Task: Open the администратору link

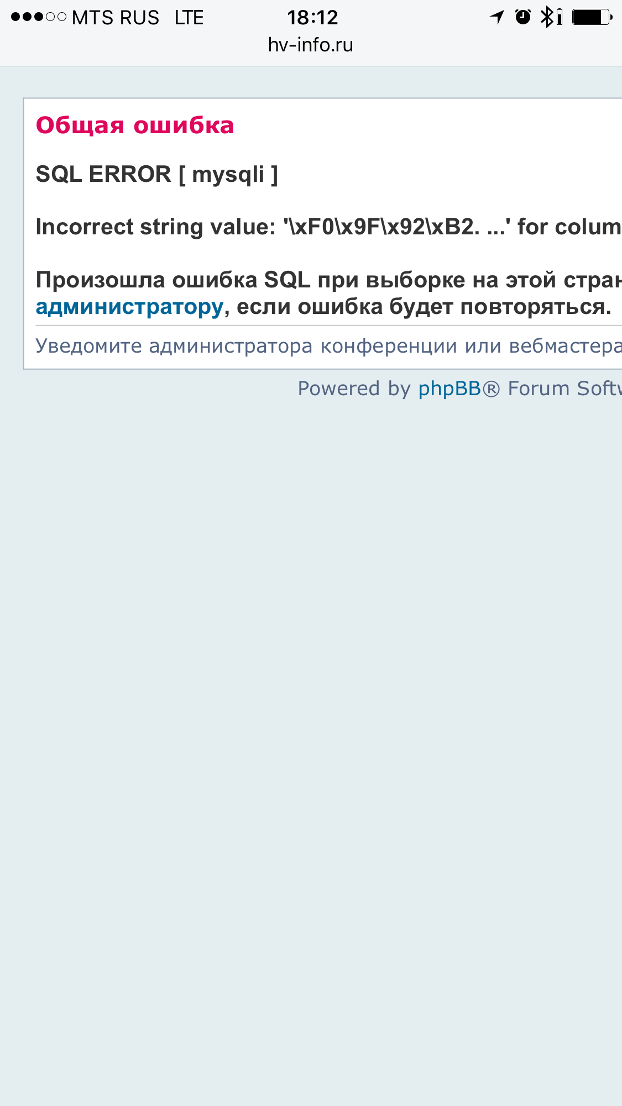Action: (129, 306)
